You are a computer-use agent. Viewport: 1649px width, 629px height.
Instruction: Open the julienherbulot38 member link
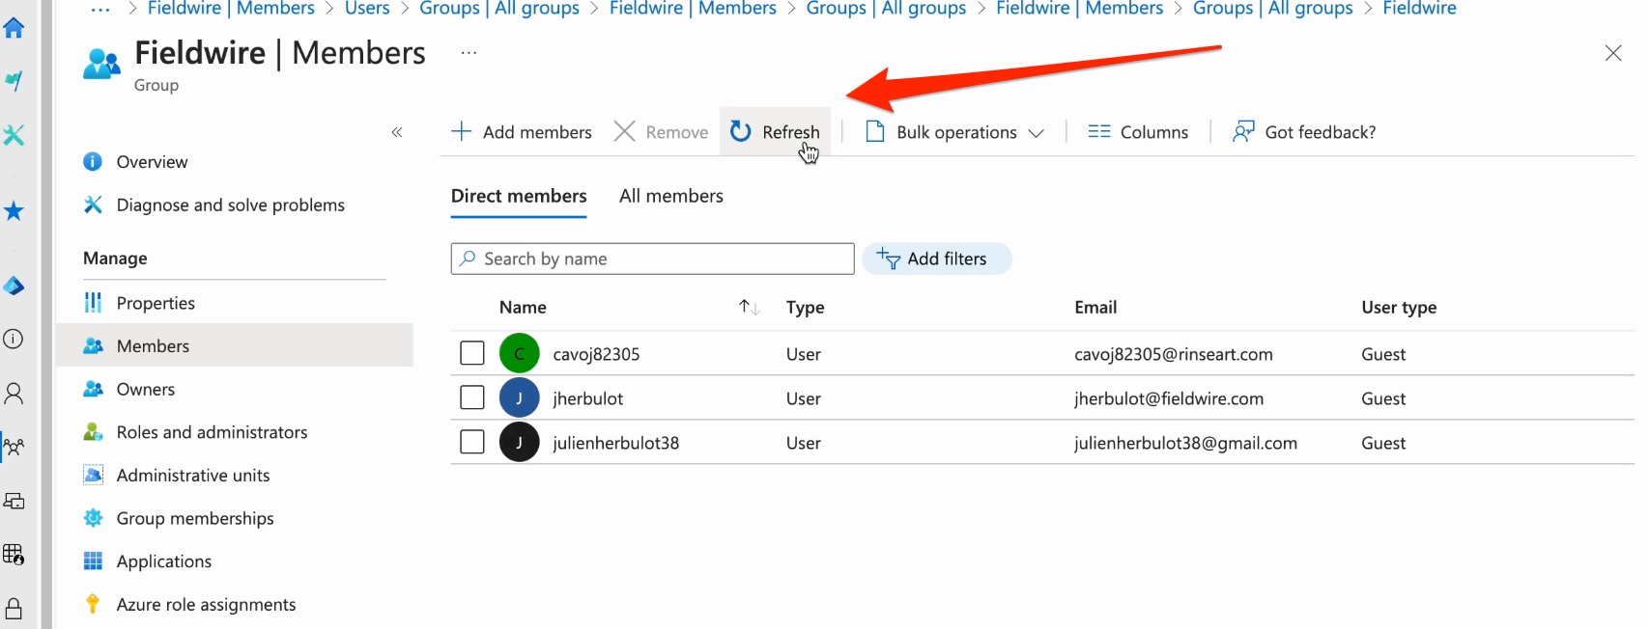pos(615,443)
